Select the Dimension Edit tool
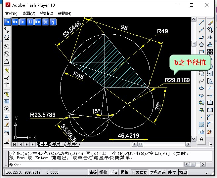The width and height of the screenshot is (217, 178). (x=7, y=118)
